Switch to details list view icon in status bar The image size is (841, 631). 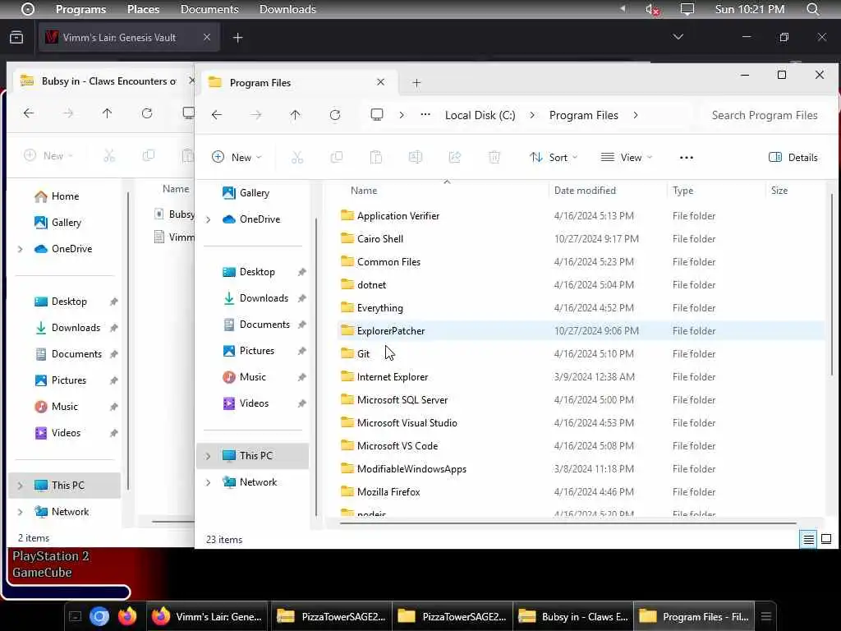pyautogui.click(x=808, y=539)
